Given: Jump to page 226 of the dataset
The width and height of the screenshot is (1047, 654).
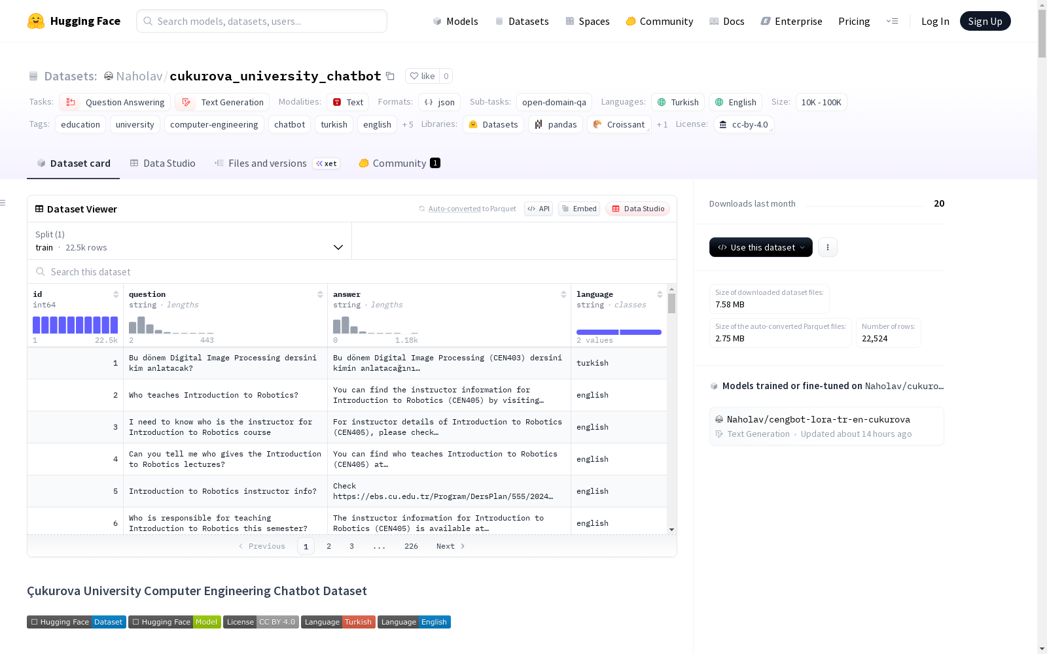Looking at the screenshot, I should 411,546.
